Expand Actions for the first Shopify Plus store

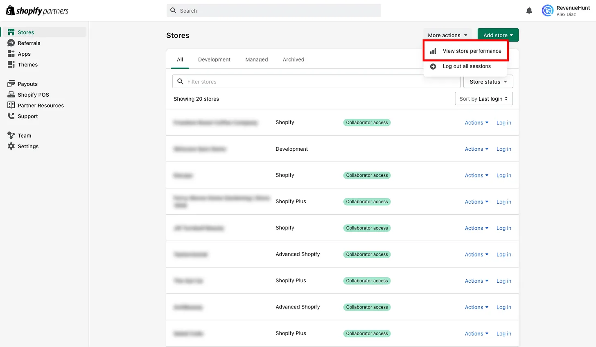click(476, 202)
